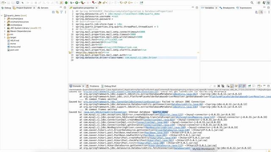Minimize the Project Explorer panel
This screenshot has height=152, width=271.
pos(61,8)
